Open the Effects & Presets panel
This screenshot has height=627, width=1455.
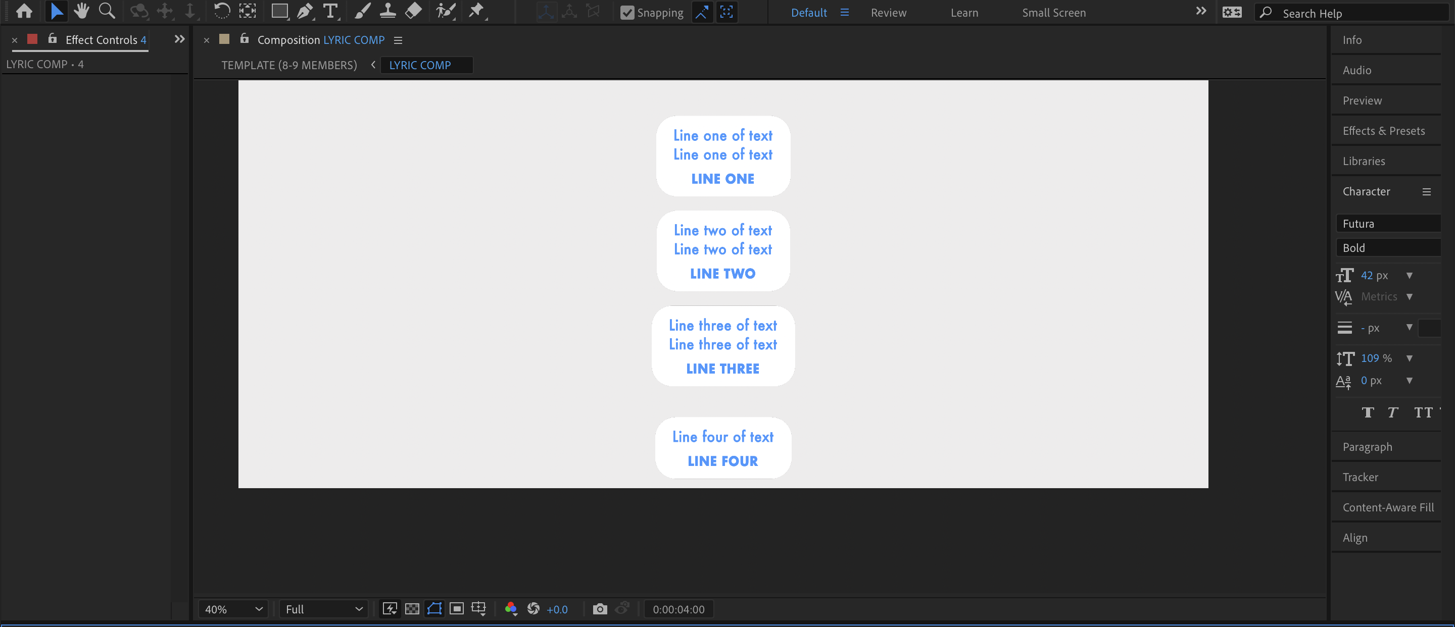[1383, 131]
